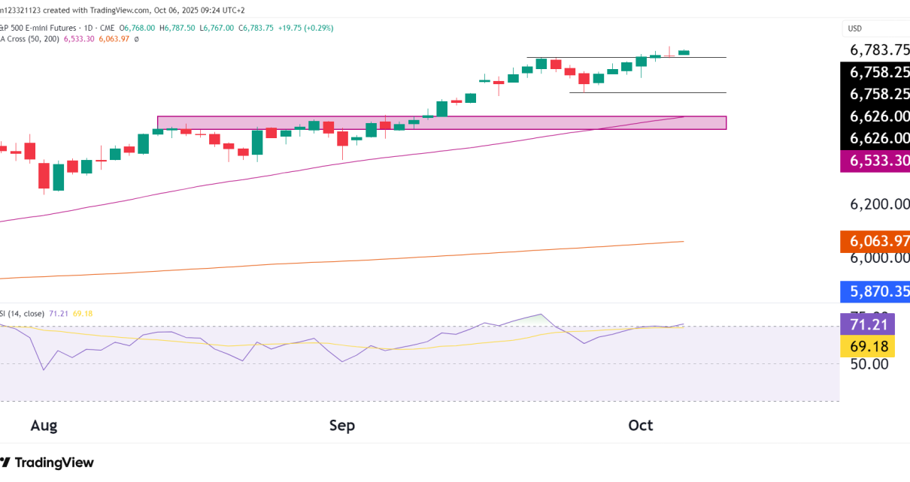
Task: Click the yellow 69.18 RSI average tag
Action: (867, 346)
